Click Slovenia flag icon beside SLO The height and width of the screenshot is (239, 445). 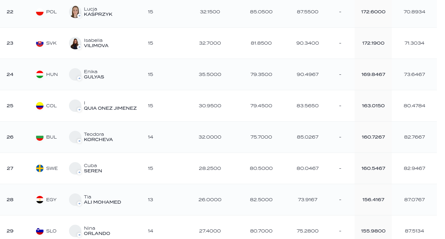[40, 231]
